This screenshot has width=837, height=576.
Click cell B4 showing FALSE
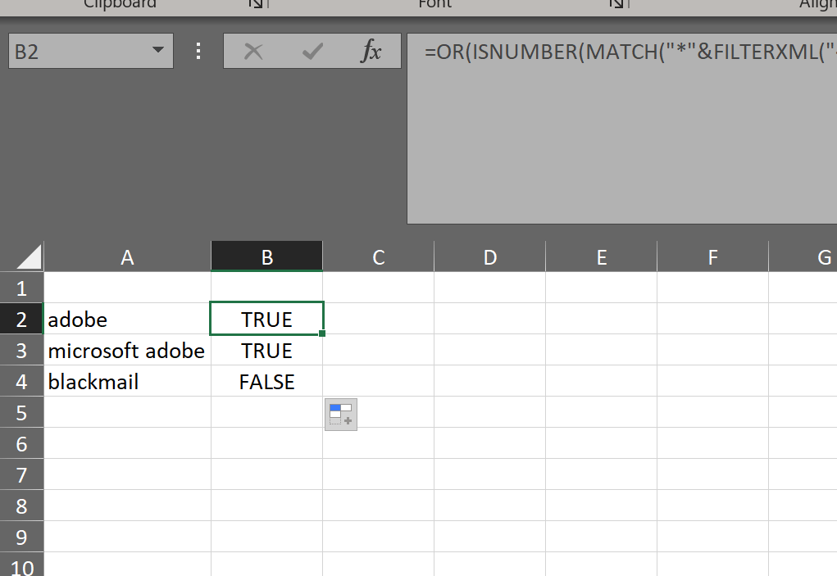(x=267, y=381)
